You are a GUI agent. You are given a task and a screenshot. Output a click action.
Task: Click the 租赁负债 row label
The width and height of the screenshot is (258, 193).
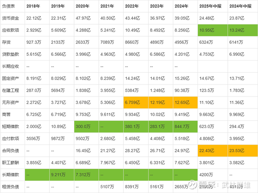[x=12, y=187]
